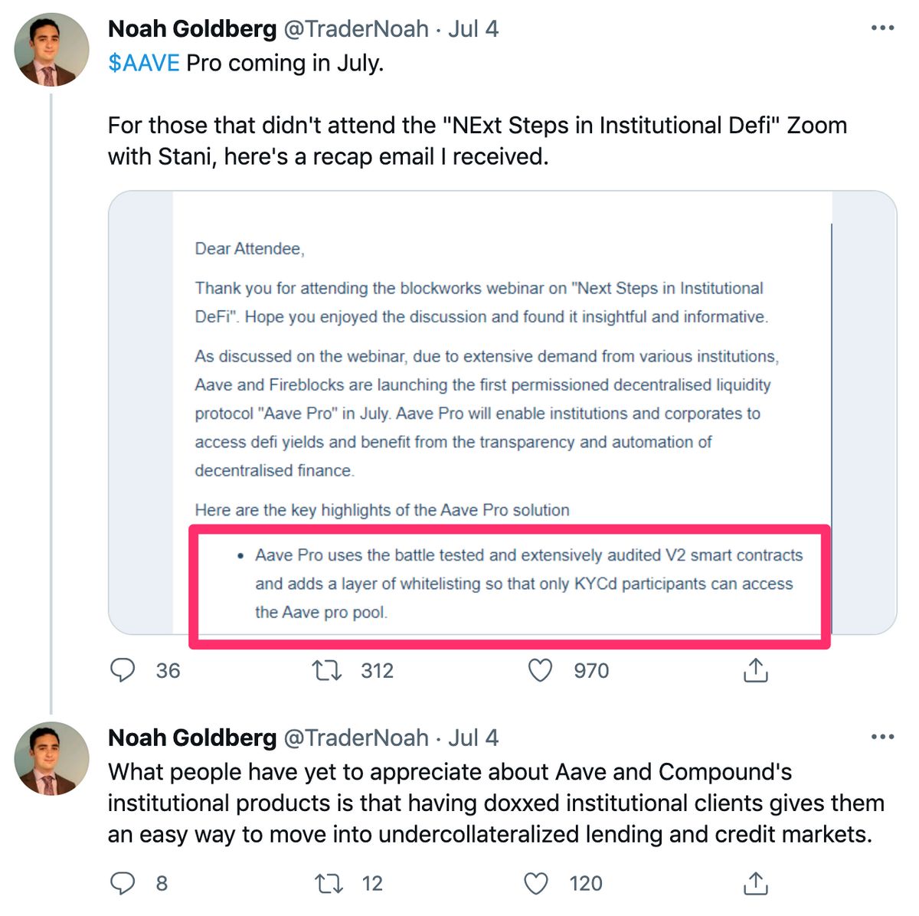The width and height of the screenshot is (919, 916).
Task: Share the second tweet about institutional products
Action: click(755, 882)
